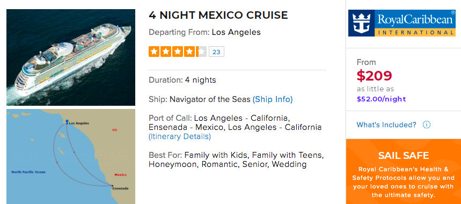Click the North Pacific Ocean map label
Image resolution: width=461 pixels, height=204 pixels.
coord(28,172)
